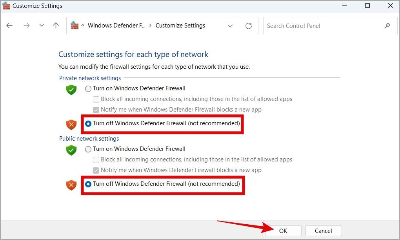Go up one level with up arrow
The image size is (400, 240).
click(x=56, y=25)
